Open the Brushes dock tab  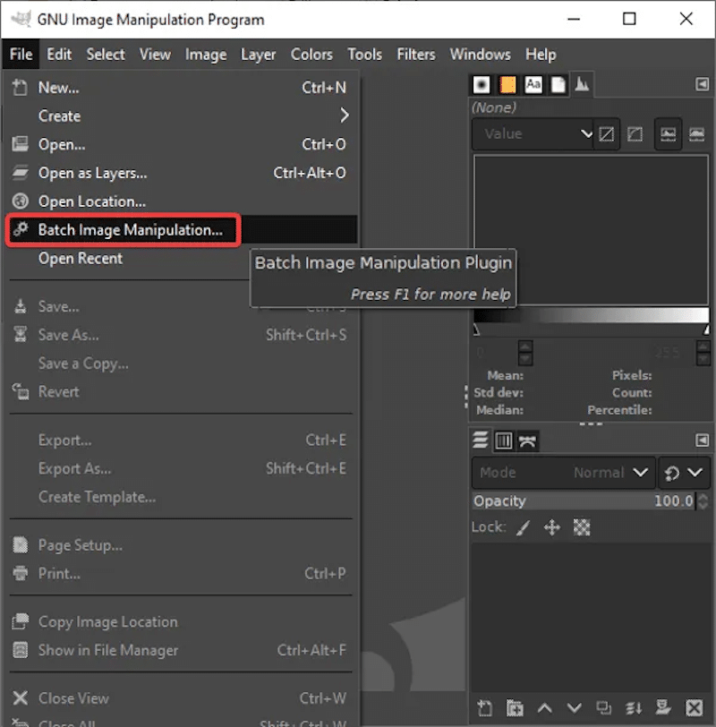[x=481, y=85]
